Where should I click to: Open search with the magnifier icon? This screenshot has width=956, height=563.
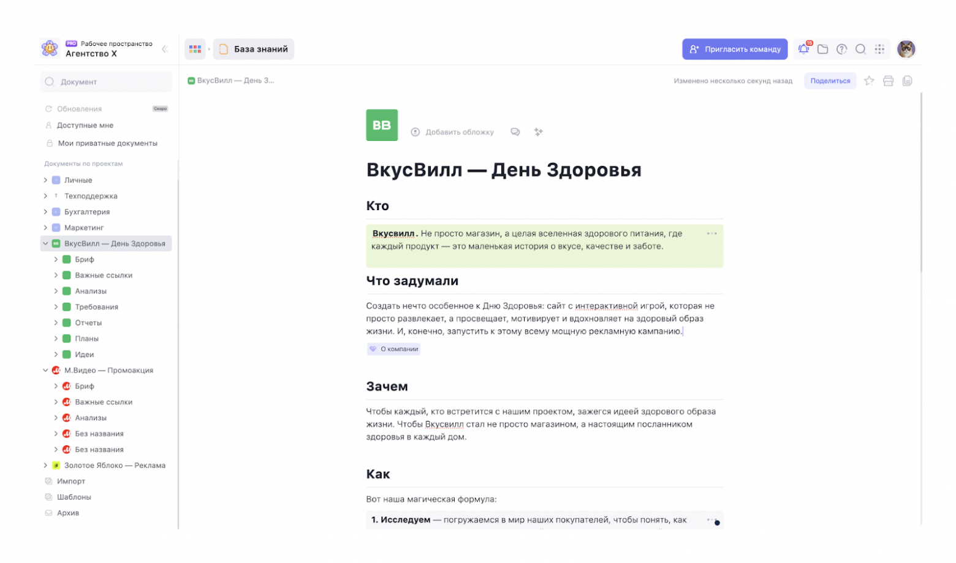(x=861, y=49)
